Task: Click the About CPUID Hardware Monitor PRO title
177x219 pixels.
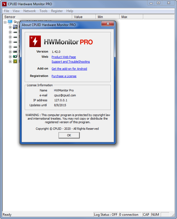Action: pos(49,25)
